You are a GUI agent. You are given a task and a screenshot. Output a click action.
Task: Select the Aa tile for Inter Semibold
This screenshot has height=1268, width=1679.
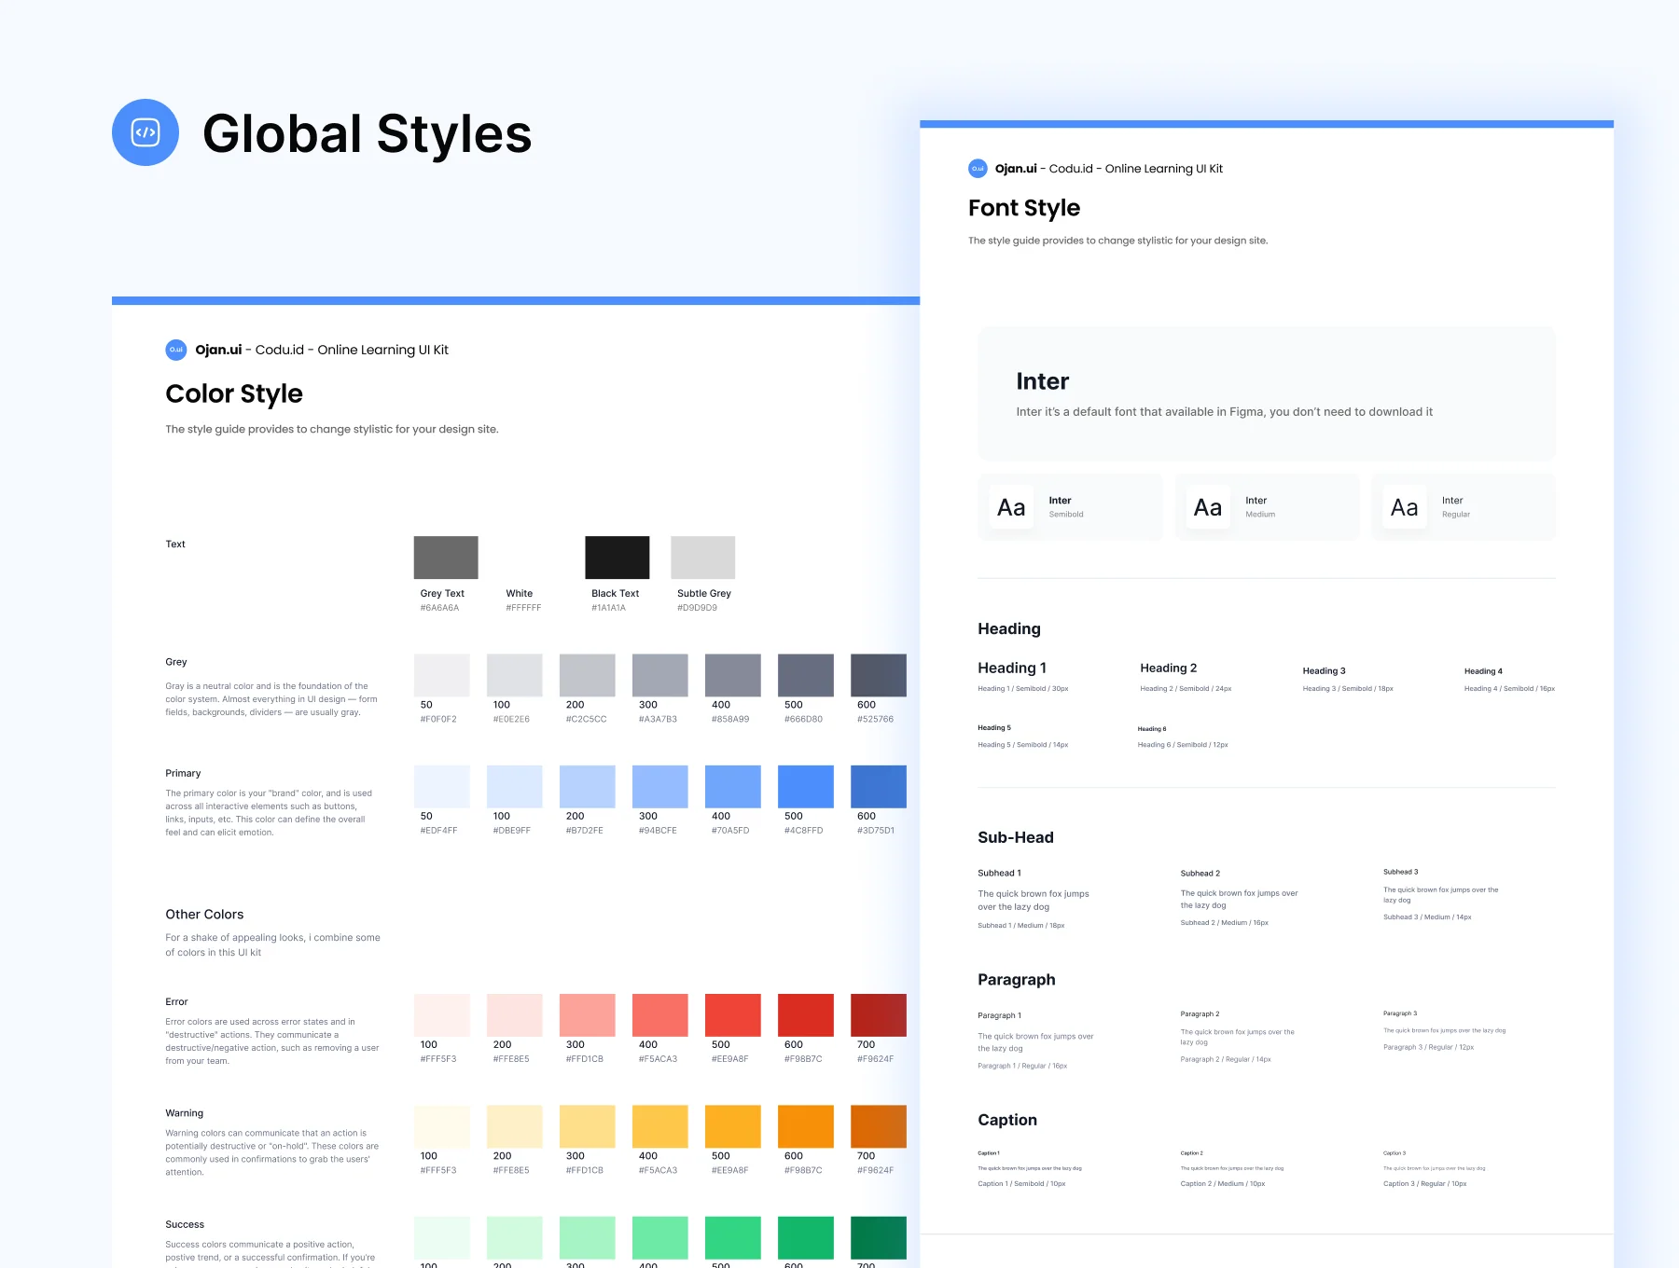1011,507
